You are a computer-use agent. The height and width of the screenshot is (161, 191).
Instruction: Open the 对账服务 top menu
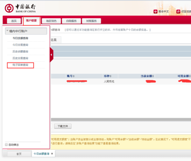click(91, 21)
